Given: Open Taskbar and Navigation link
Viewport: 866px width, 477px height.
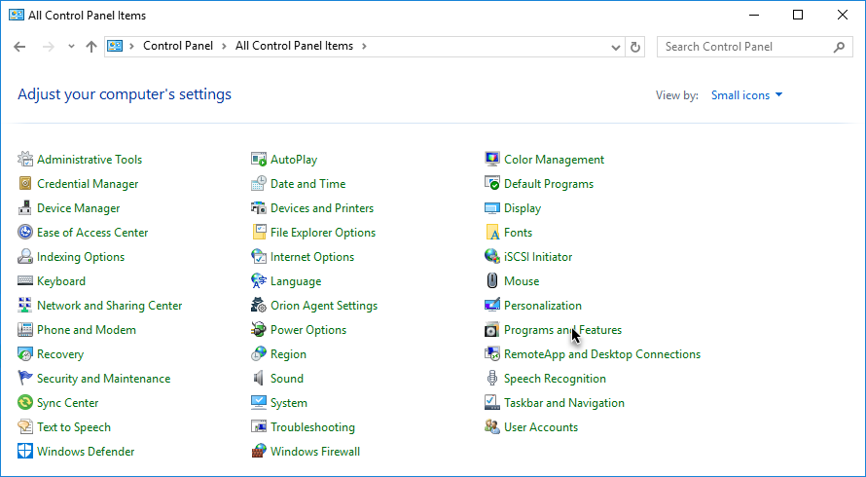Looking at the screenshot, I should tap(564, 402).
